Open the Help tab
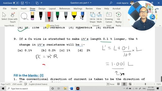 107,9
